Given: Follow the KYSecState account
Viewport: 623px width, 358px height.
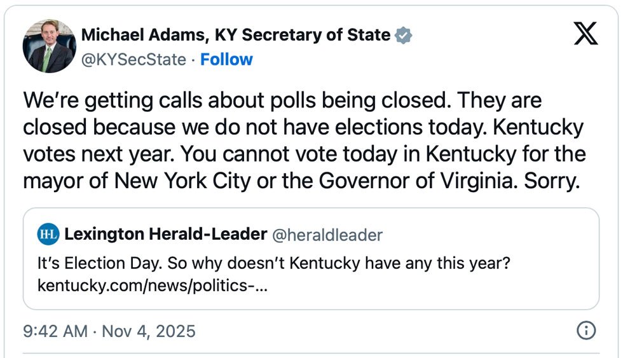Looking at the screenshot, I should [226, 60].
